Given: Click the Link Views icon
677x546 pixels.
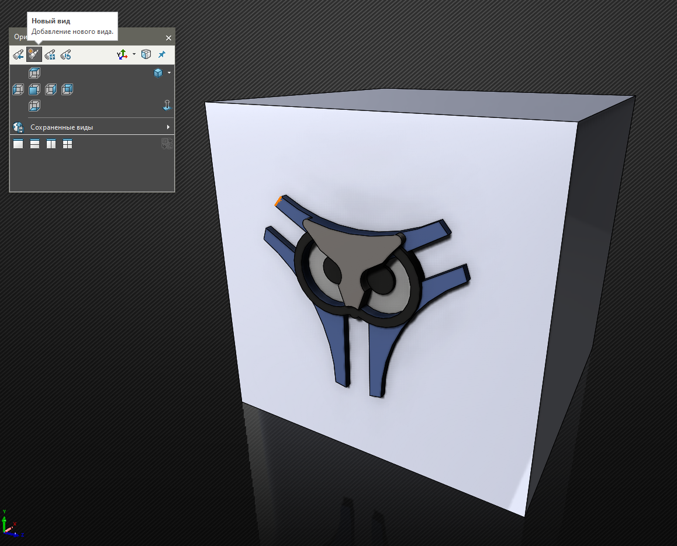Looking at the screenshot, I should pyautogui.click(x=167, y=144).
